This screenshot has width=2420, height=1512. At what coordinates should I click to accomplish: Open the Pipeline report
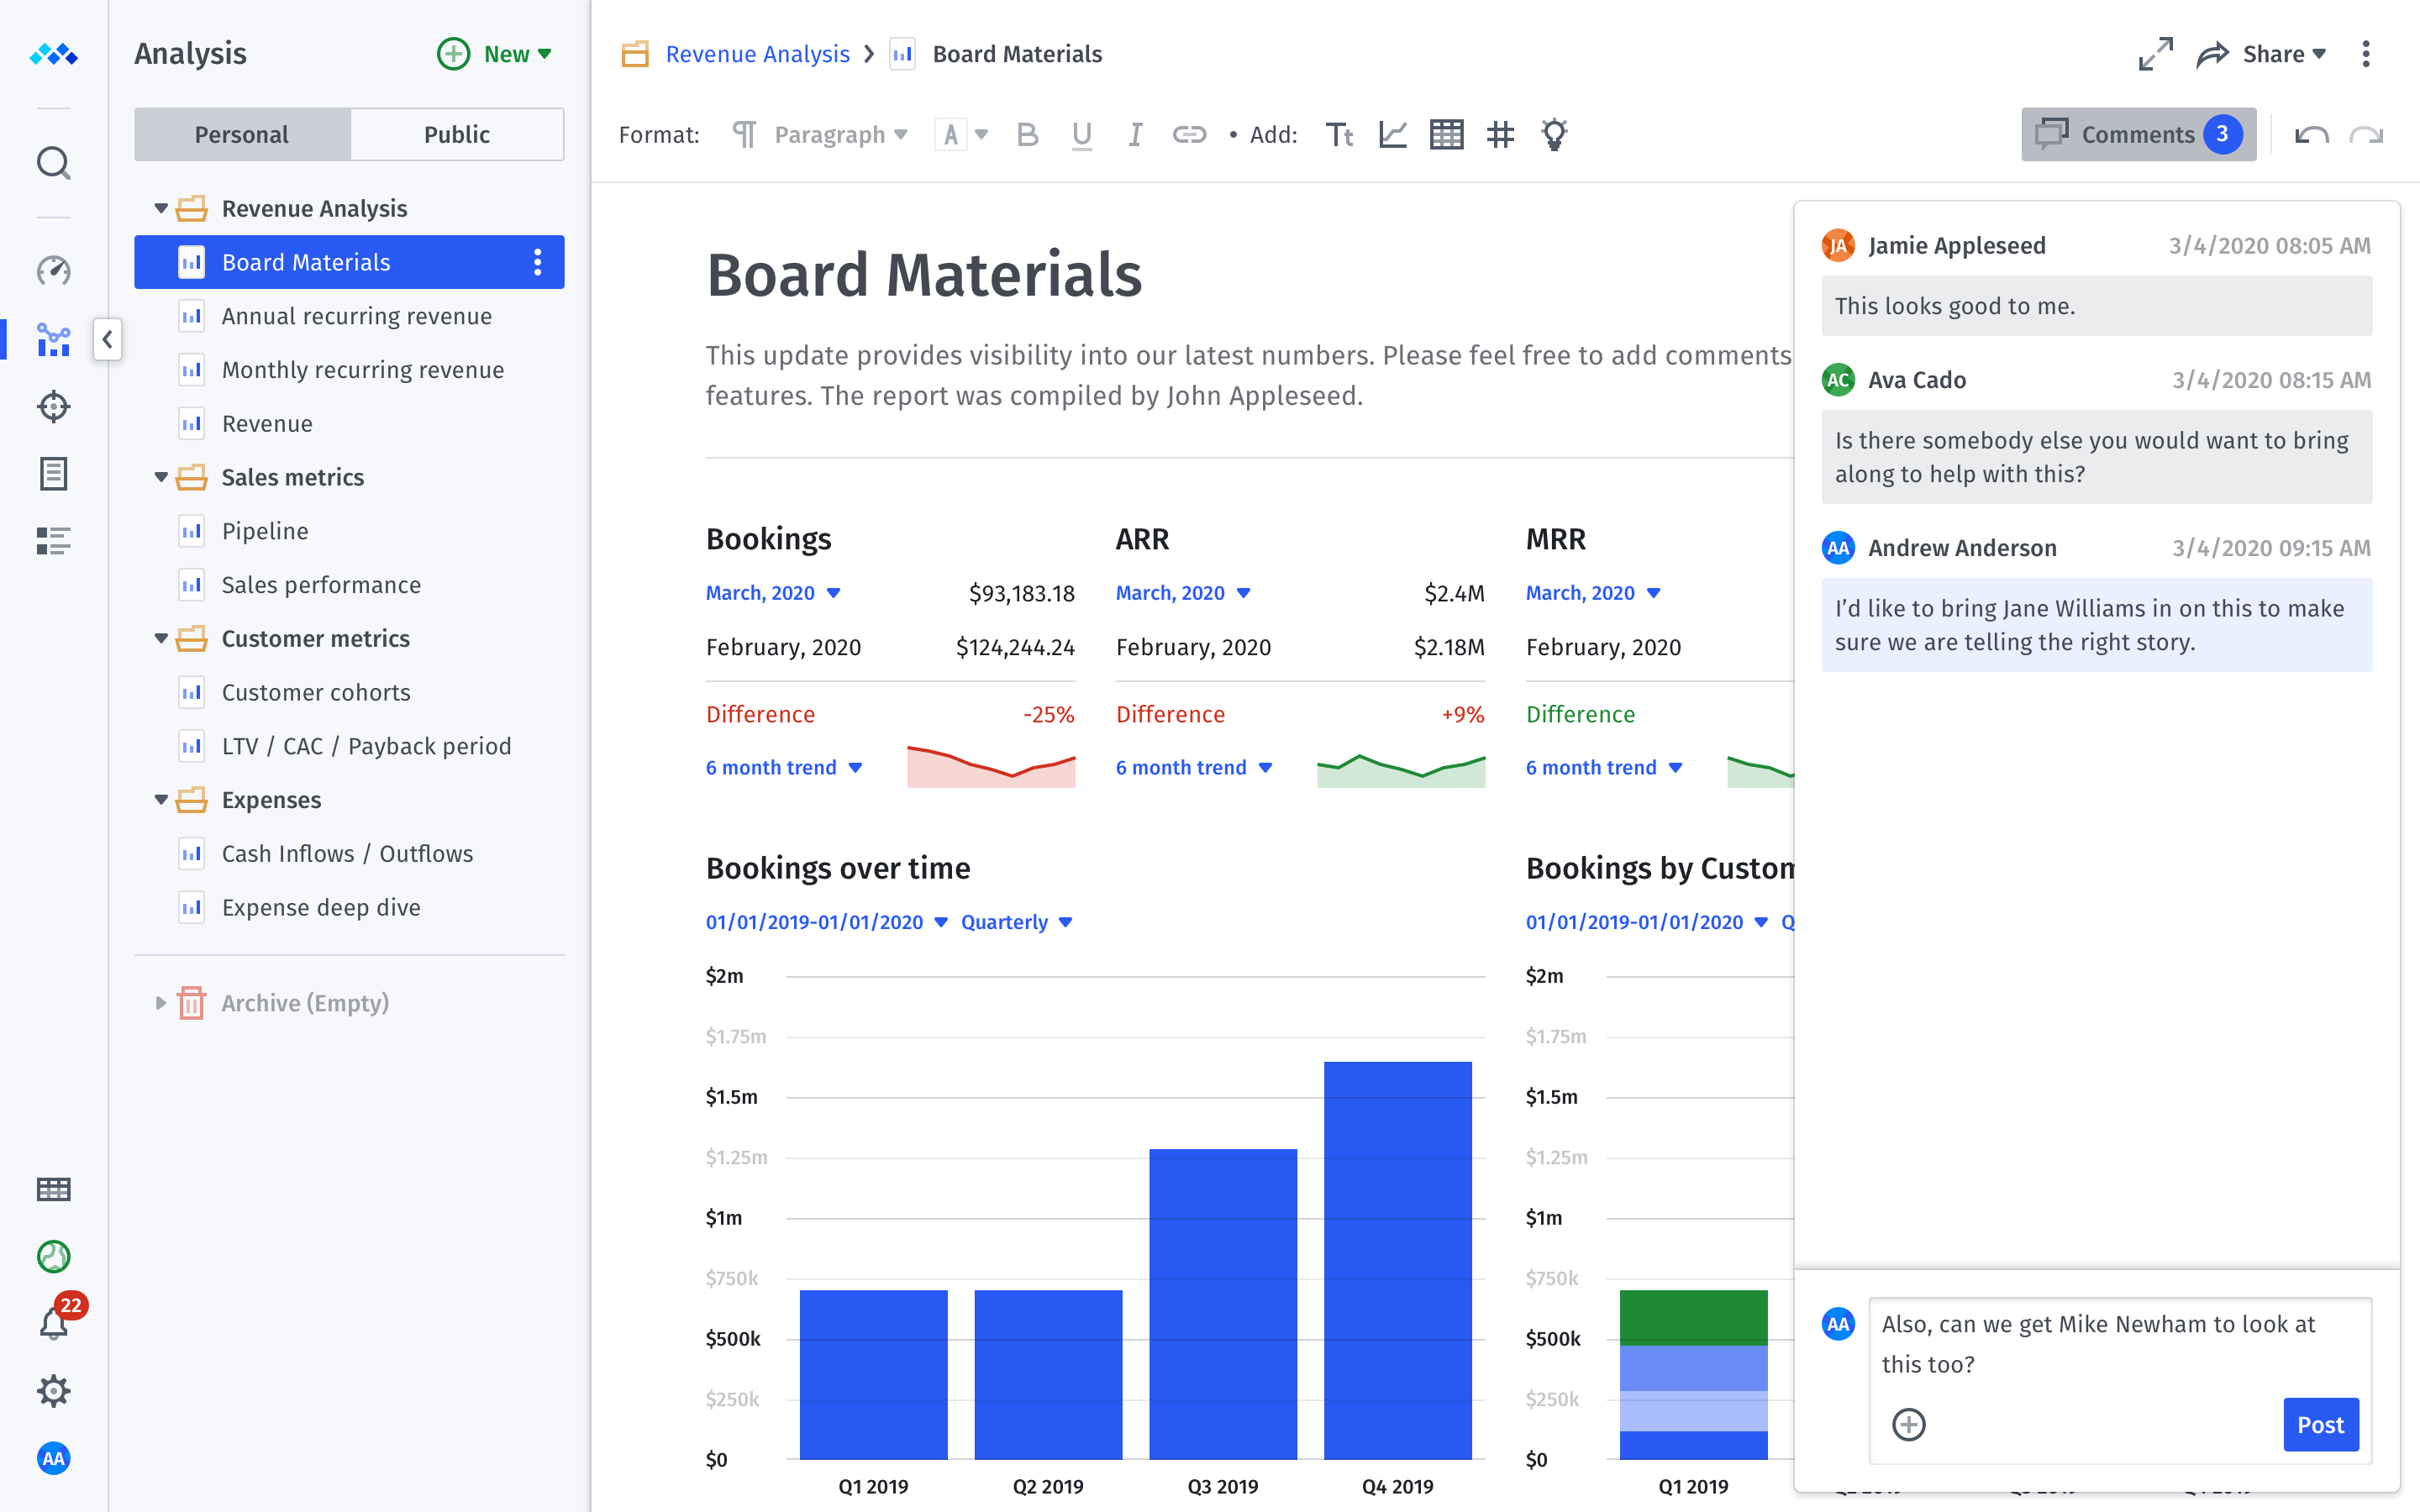tap(349, 531)
